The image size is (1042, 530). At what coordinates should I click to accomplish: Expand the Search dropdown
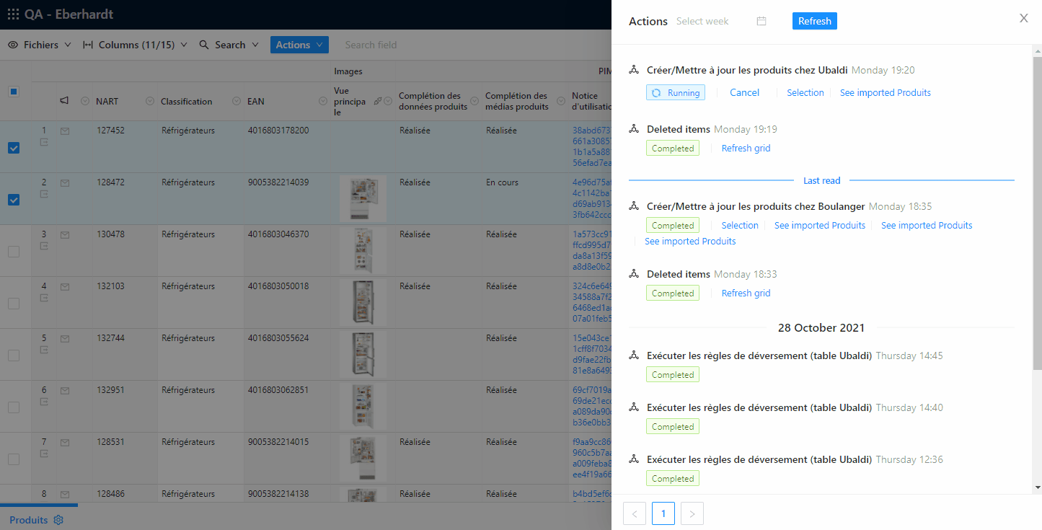coord(229,45)
